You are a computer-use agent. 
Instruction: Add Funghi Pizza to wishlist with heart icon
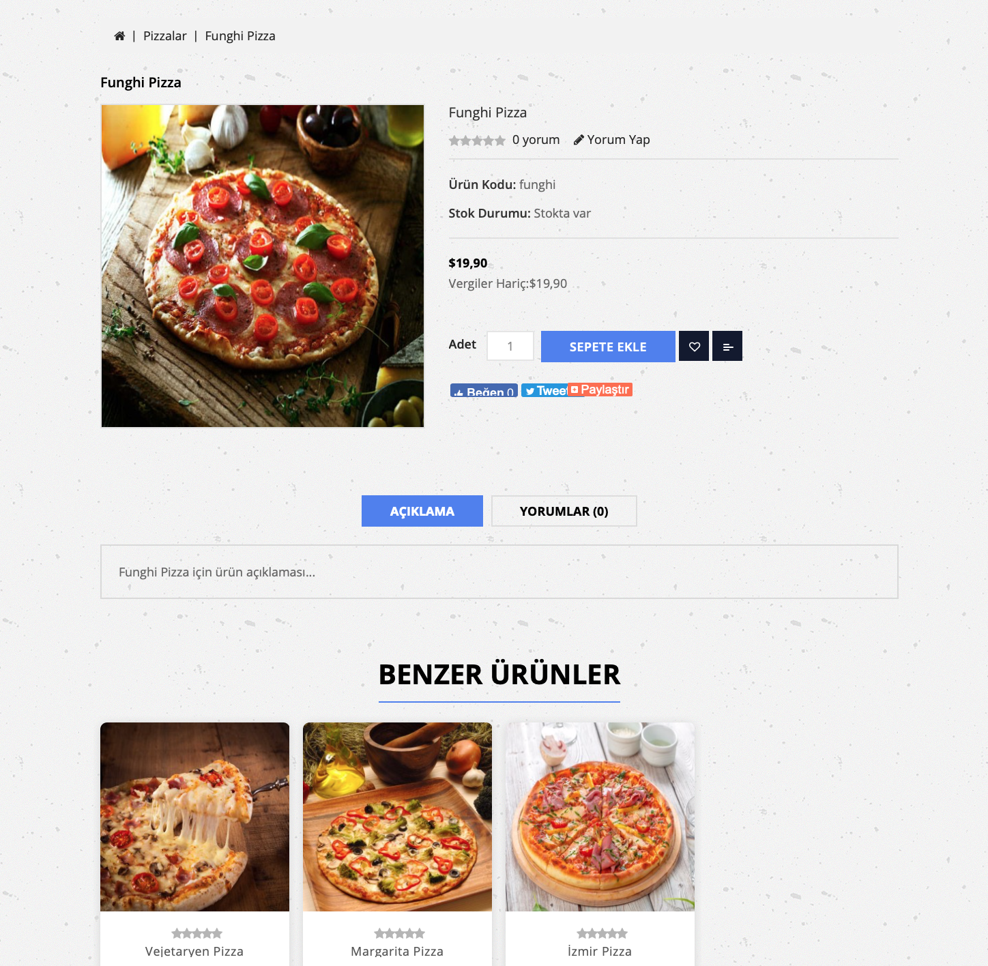coord(694,347)
